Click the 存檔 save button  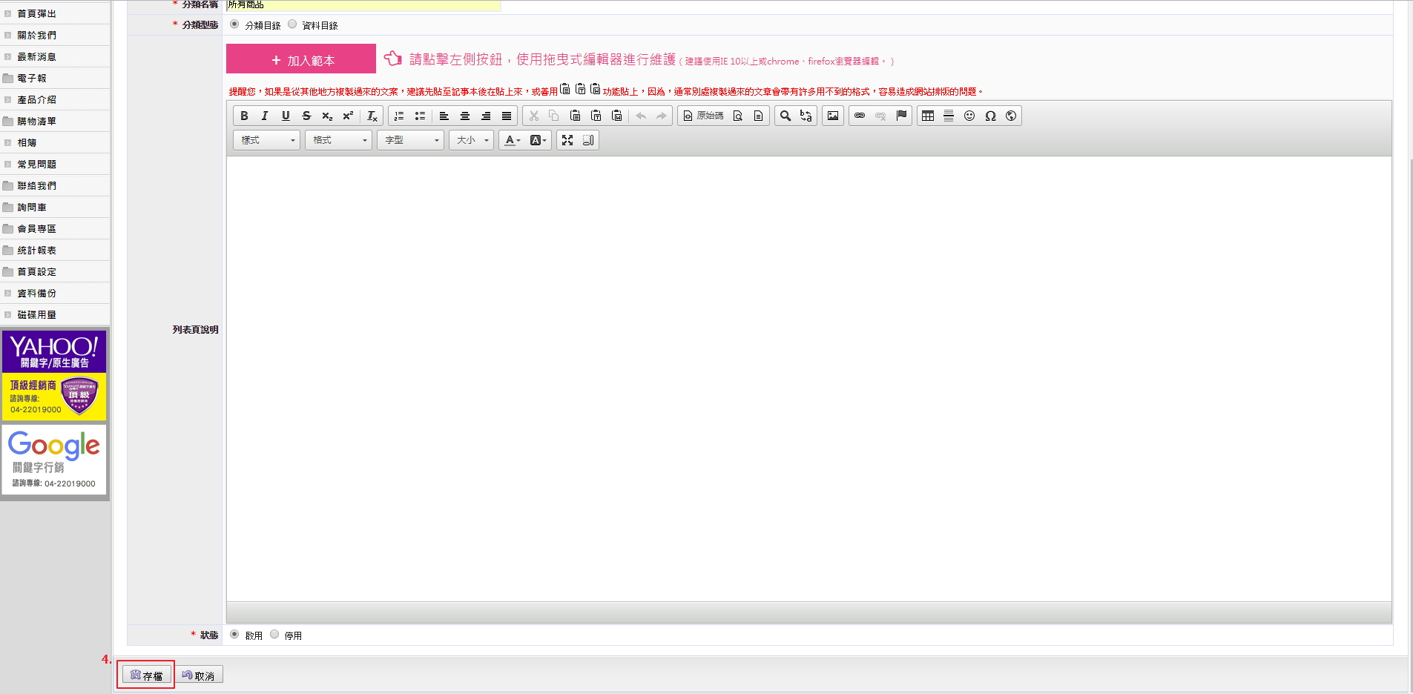click(x=147, y=675)
